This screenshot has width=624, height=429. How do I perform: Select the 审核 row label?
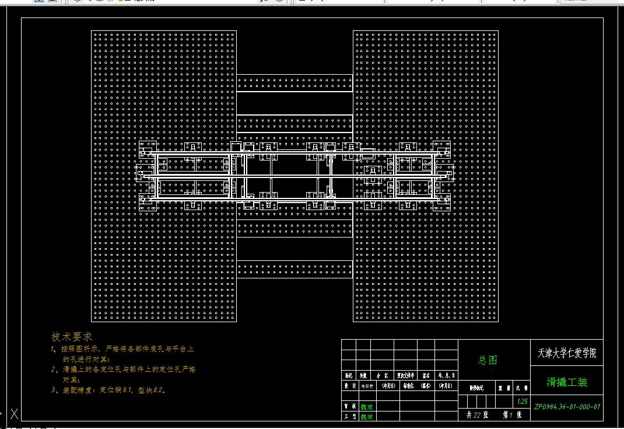tap(350, 406)
